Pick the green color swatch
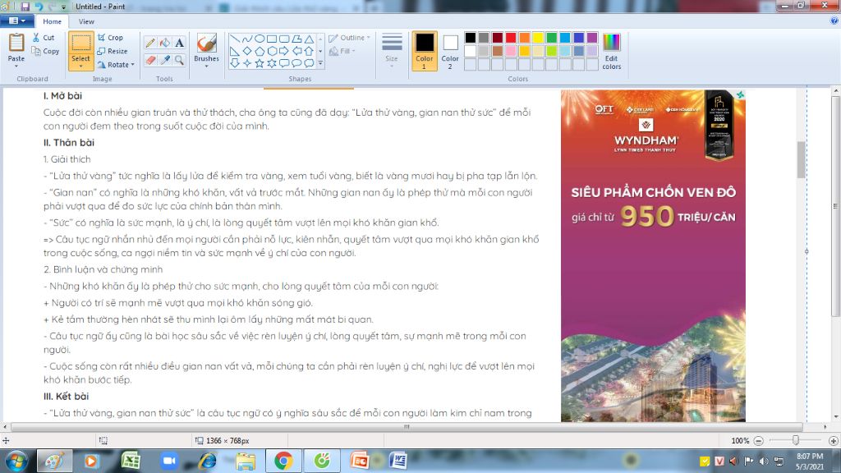 click(x=551, y=38)
